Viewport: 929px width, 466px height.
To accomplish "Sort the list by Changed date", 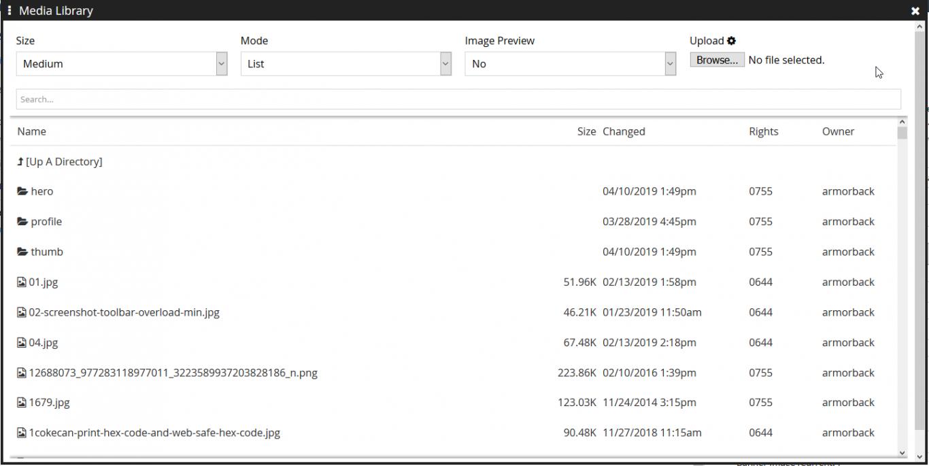I will [624, 131].
